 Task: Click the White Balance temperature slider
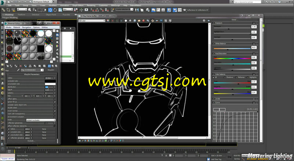(x=232, y=49)
